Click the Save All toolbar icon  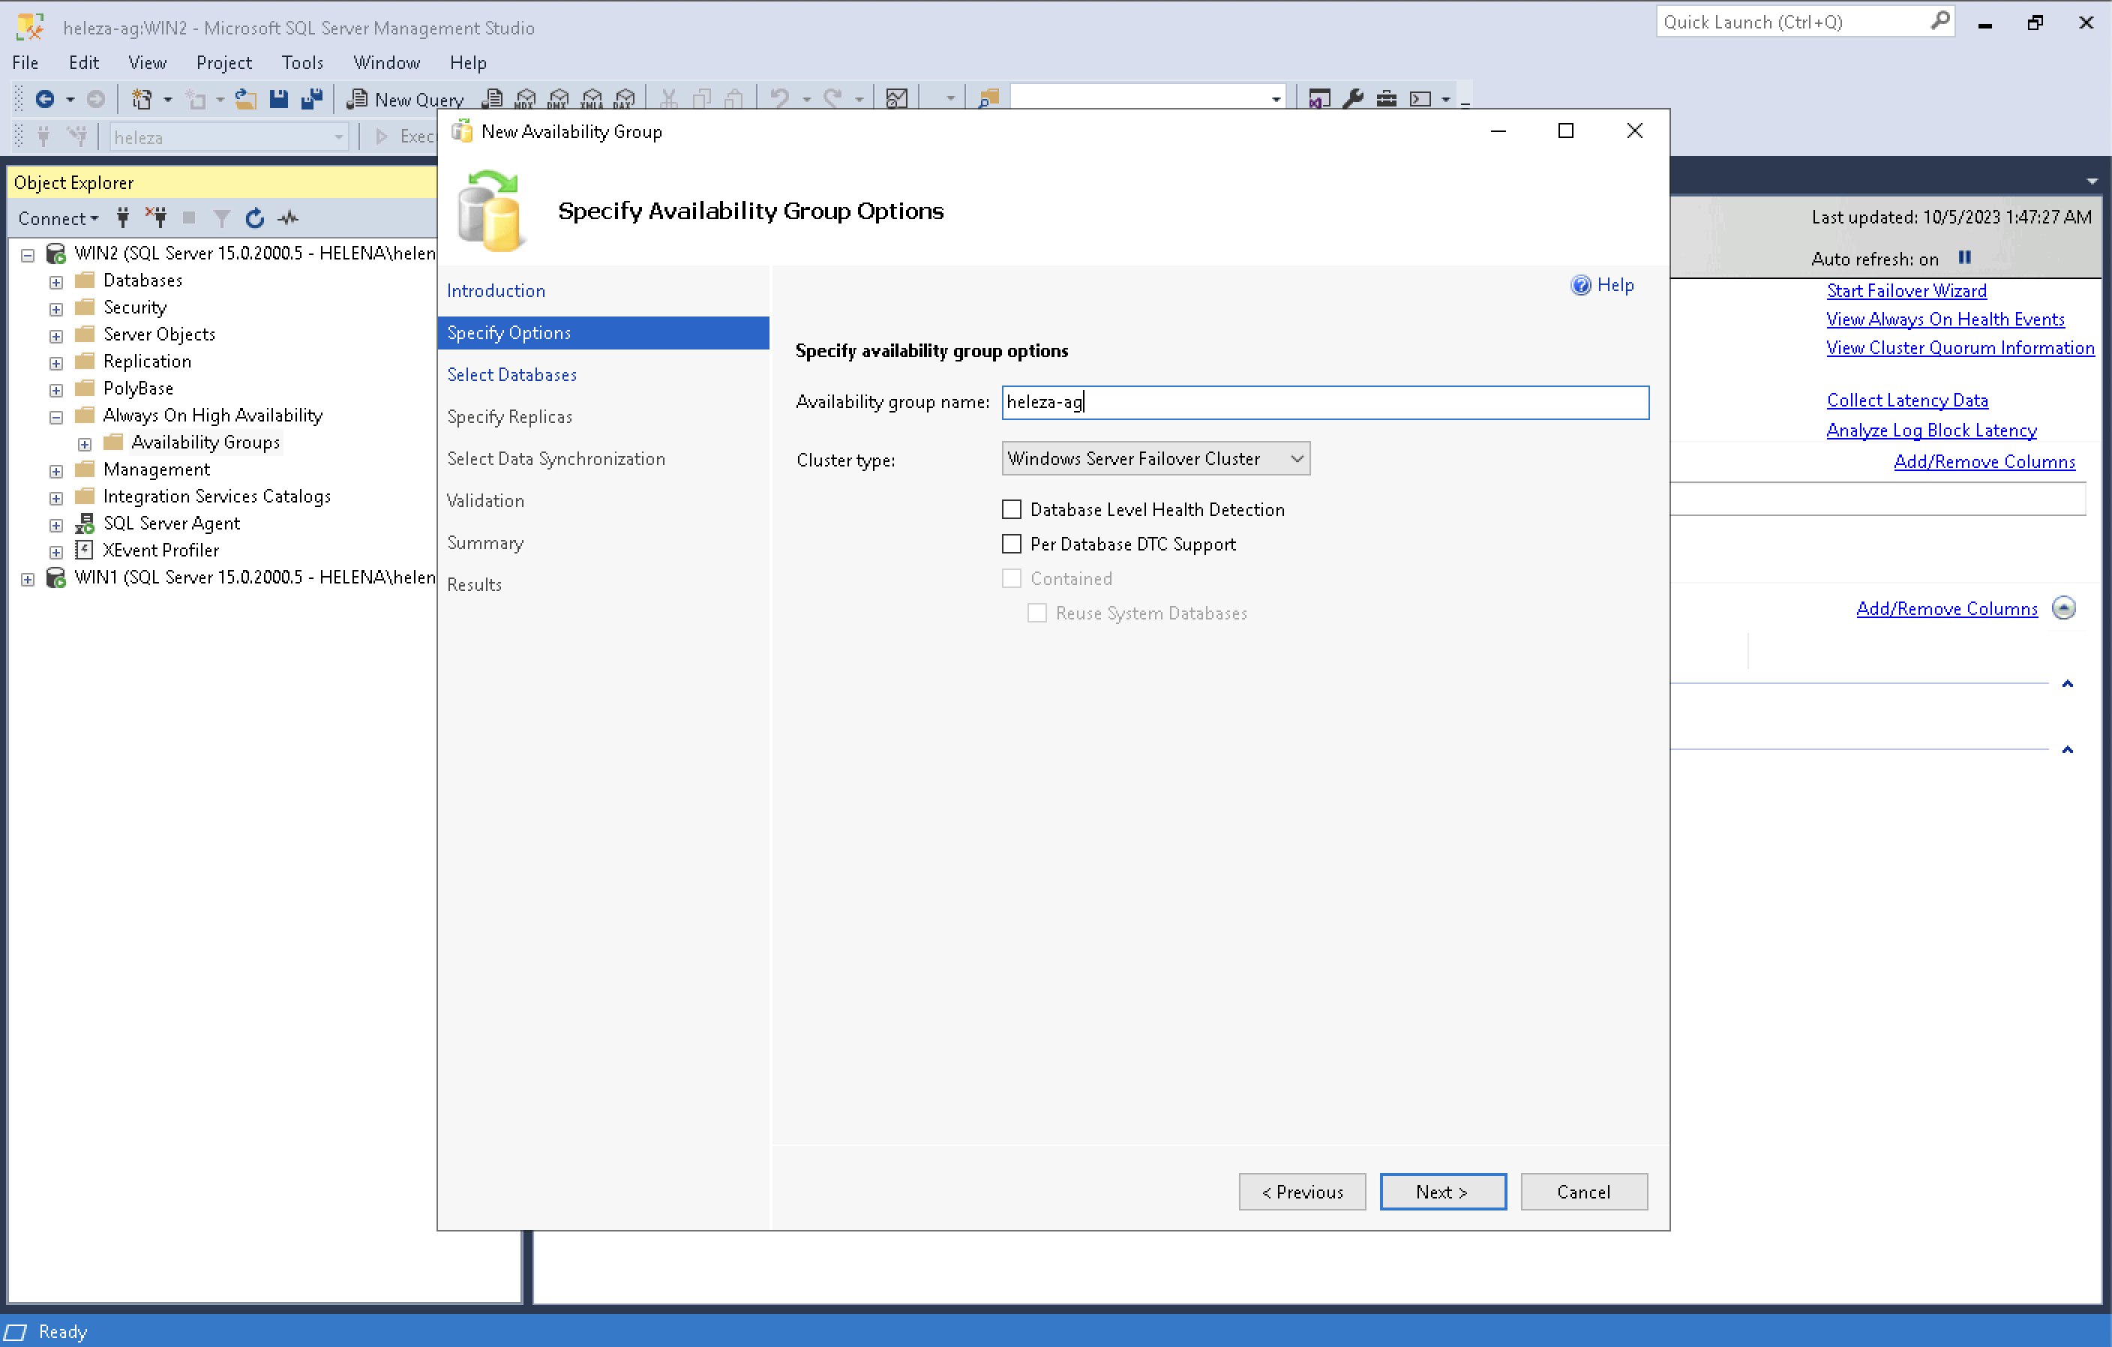(x=311, y=99)
